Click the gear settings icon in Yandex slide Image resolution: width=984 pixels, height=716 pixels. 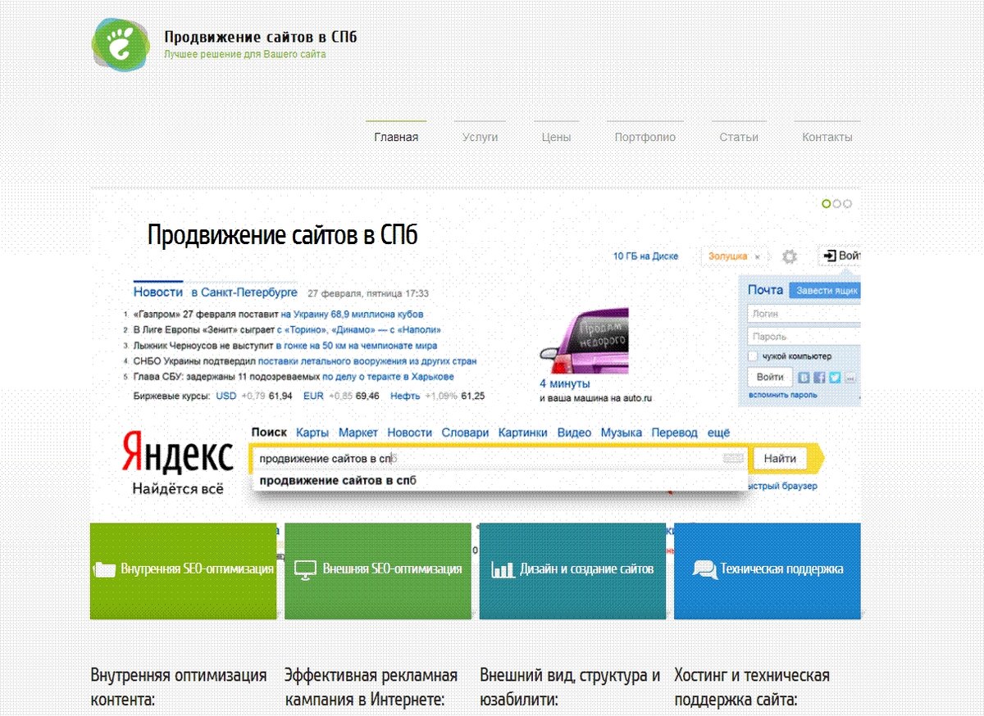(x=790, y=256)
